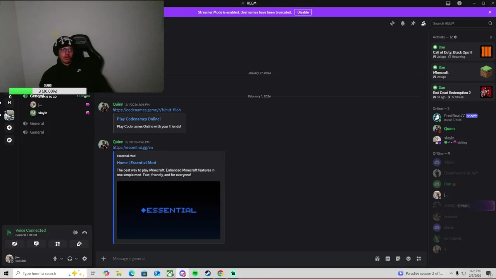Click Quinn's username on the Codenames message
This screenshot has width=496, height=279.
click(x=118, y=104)
